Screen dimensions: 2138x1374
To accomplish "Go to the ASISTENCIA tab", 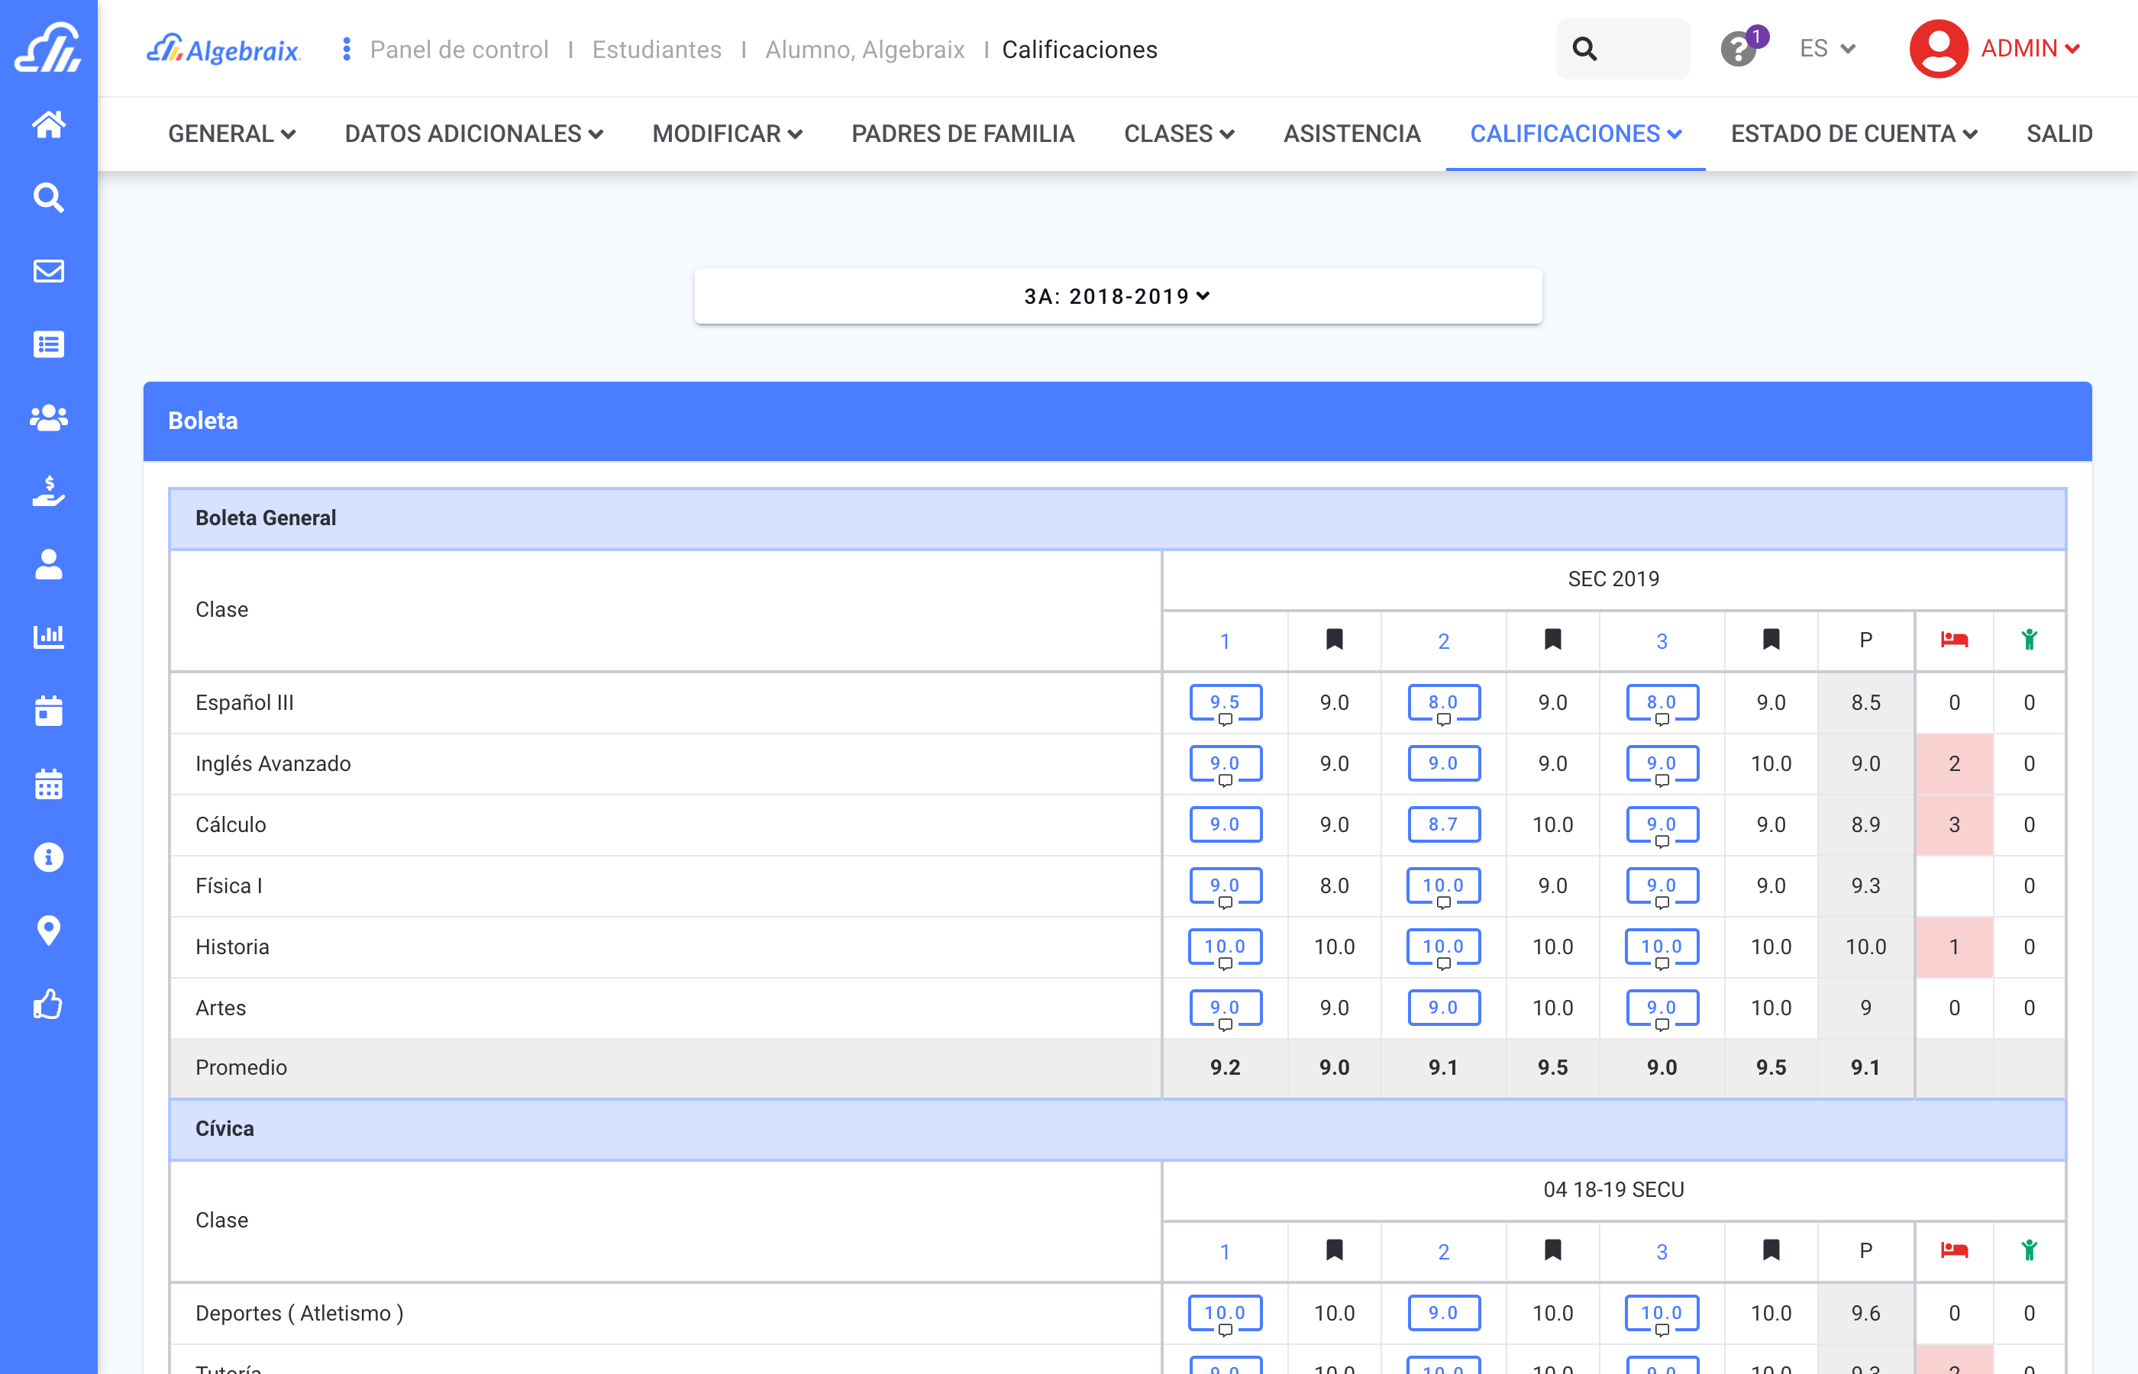I will tap(1351, 134).
